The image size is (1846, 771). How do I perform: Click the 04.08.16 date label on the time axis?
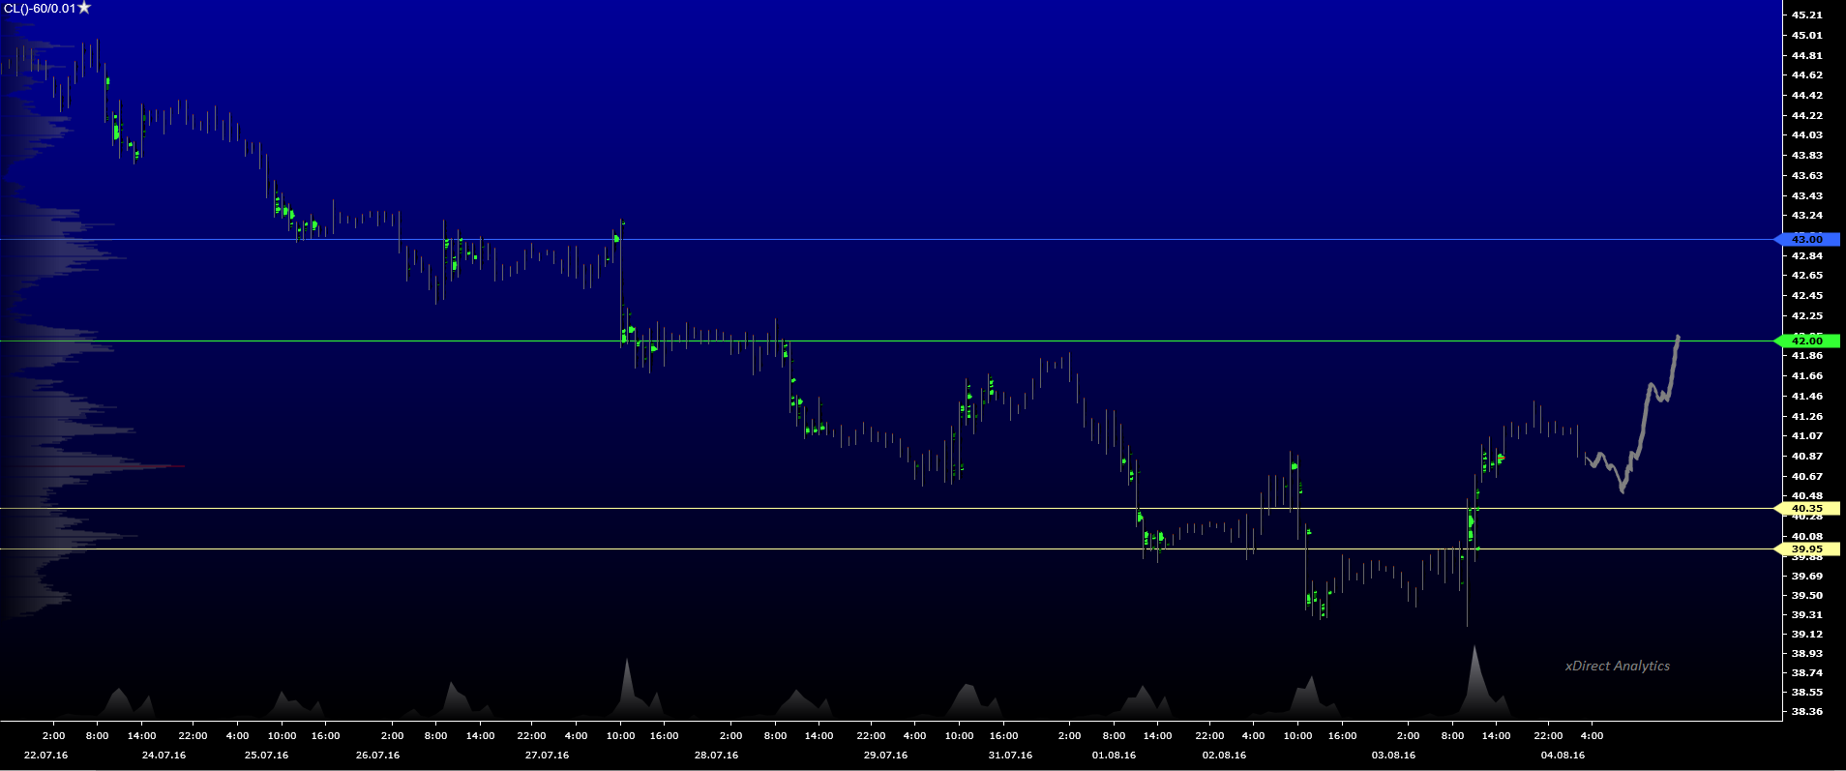[x=1563, y=755]
